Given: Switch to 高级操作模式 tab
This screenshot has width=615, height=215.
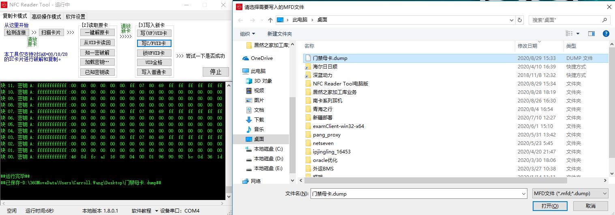Looking at the screenshot, I should coord(46,17).
